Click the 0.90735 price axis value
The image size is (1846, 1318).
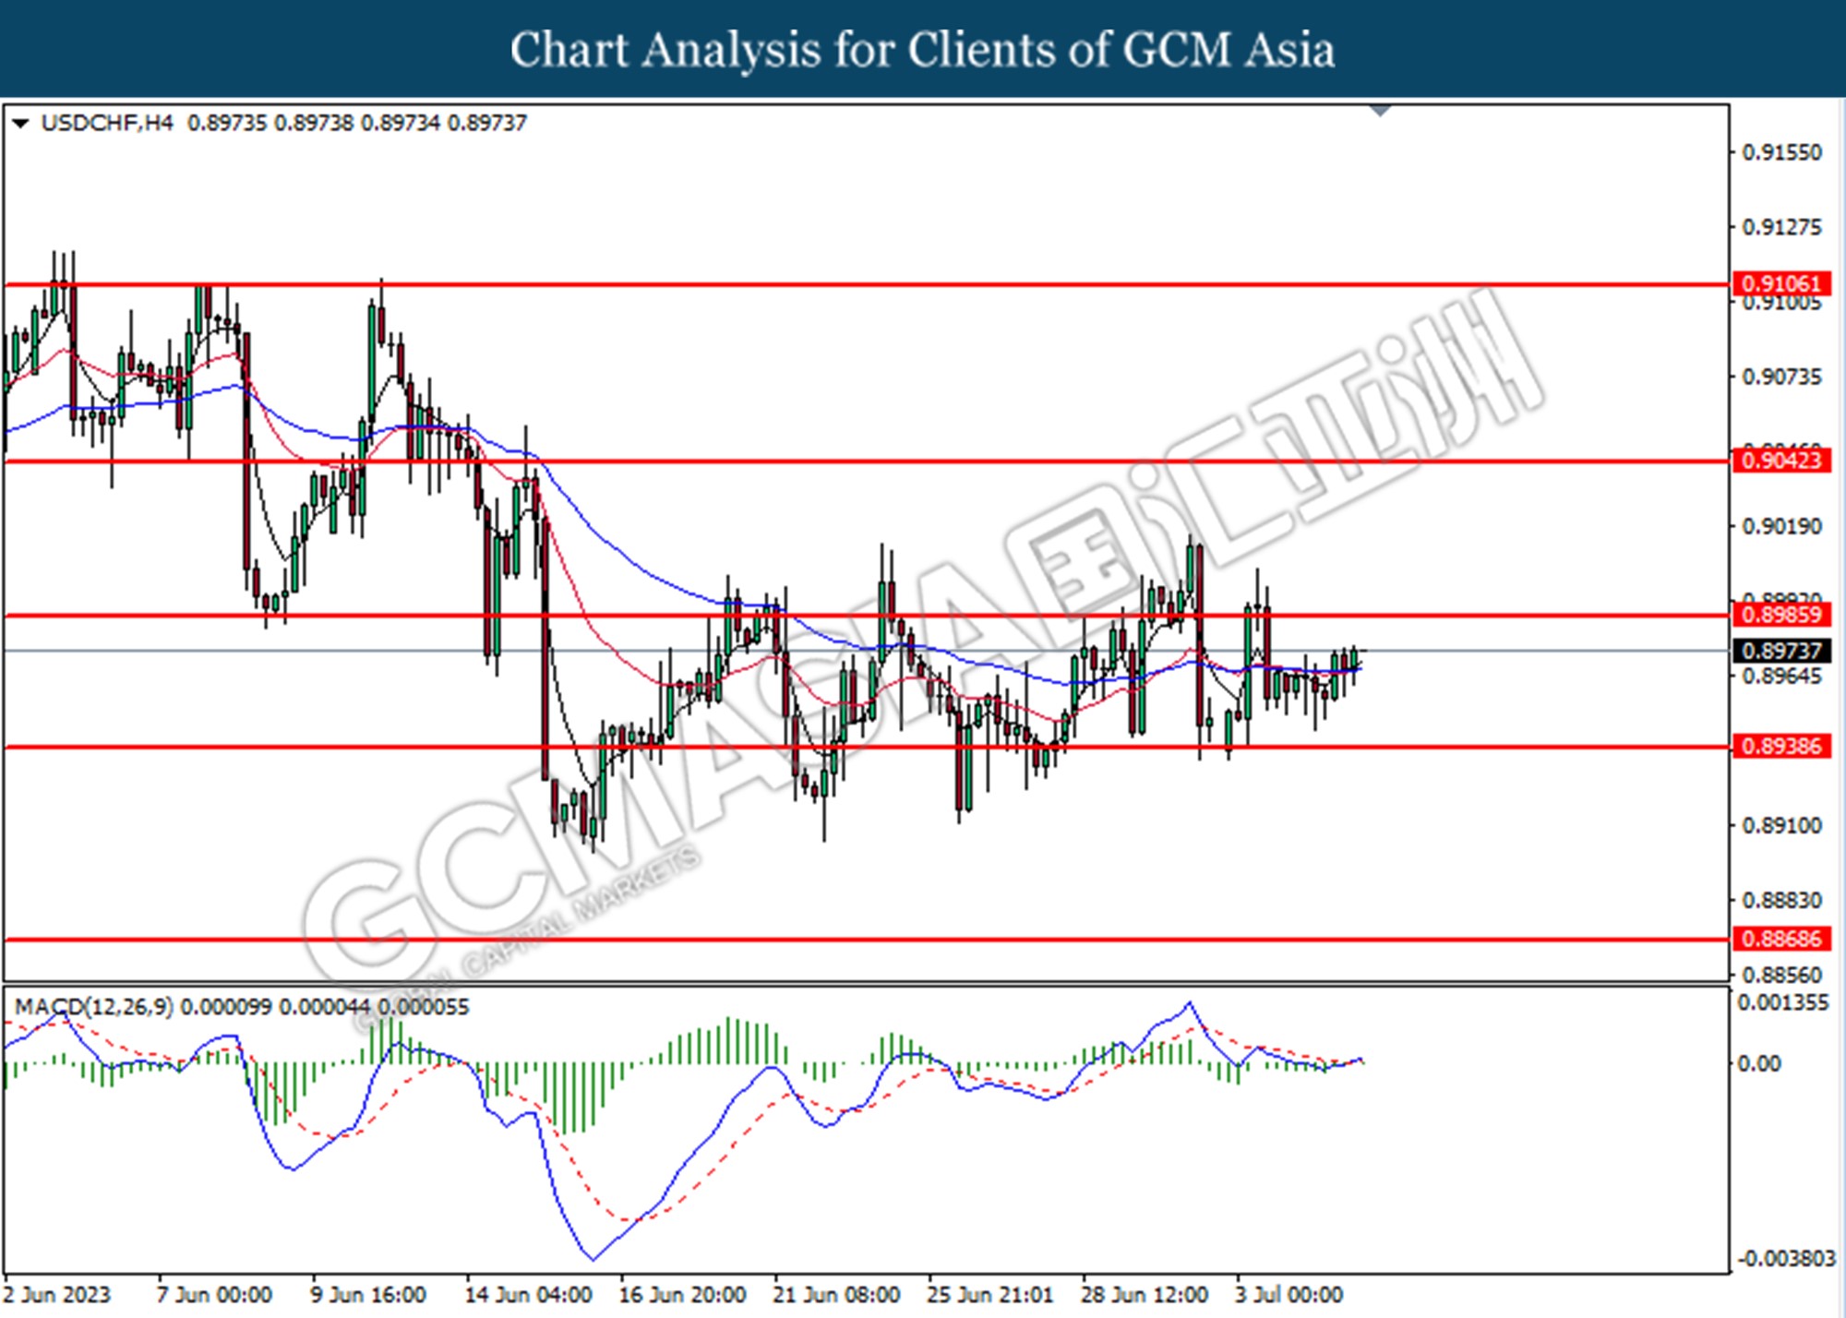pos(1781,377)
